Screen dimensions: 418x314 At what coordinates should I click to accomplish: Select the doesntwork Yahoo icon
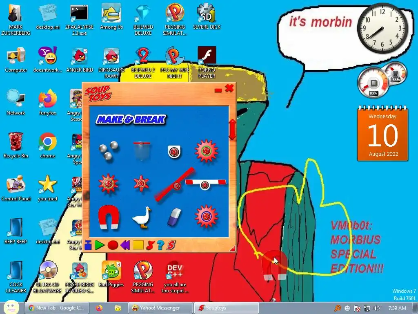point(47,60)
